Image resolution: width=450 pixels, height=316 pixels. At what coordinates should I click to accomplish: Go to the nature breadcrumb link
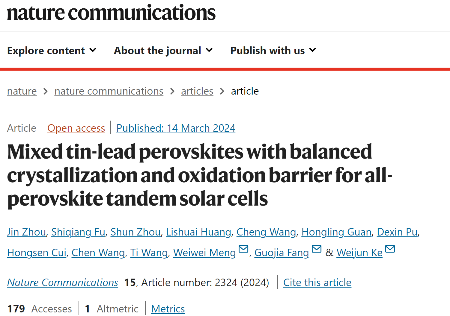[22, 91]
